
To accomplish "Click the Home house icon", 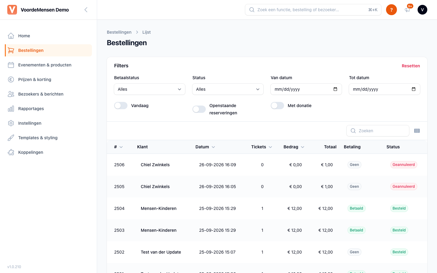I will pyautogui.click(x=11, y=36).
